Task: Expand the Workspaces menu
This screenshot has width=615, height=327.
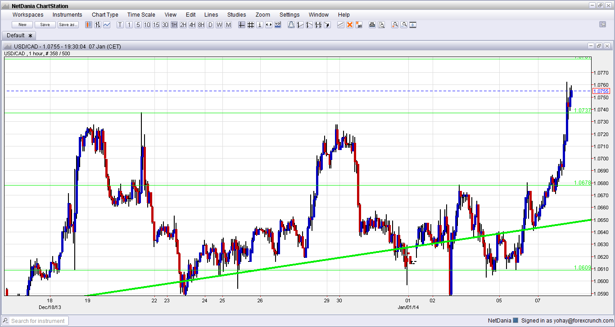Action: pyautogui.click(x=28, y=15)
